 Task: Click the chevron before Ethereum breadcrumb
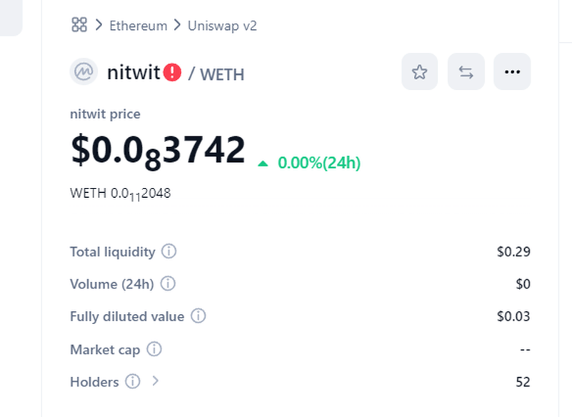[x=99, y=25]
